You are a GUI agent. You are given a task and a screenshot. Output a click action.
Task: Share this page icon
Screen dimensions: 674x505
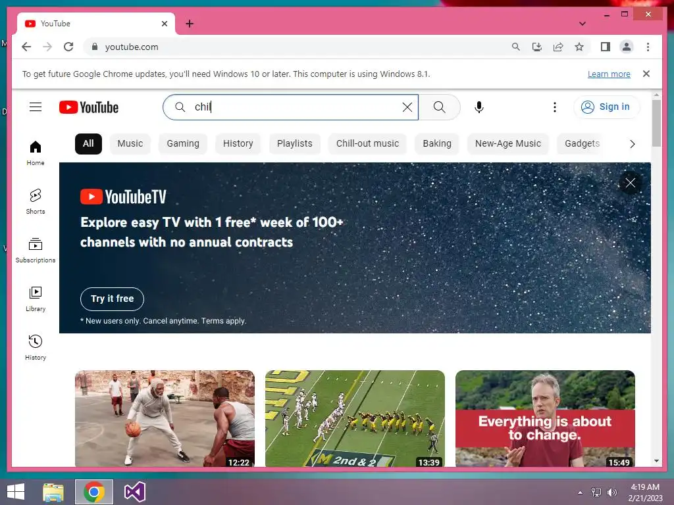point(558,47)
